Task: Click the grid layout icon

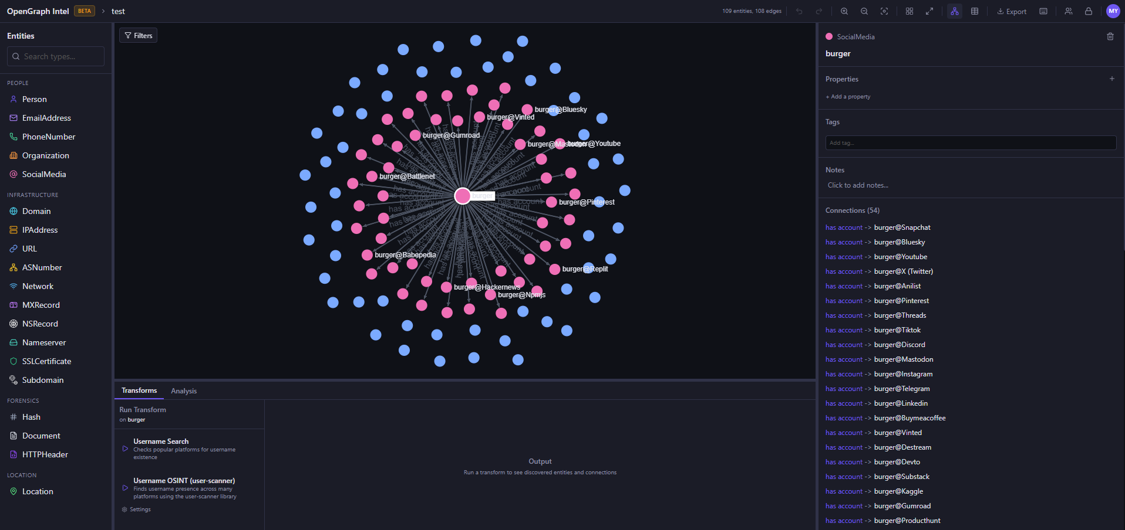Action: click(x=910, y=11)
